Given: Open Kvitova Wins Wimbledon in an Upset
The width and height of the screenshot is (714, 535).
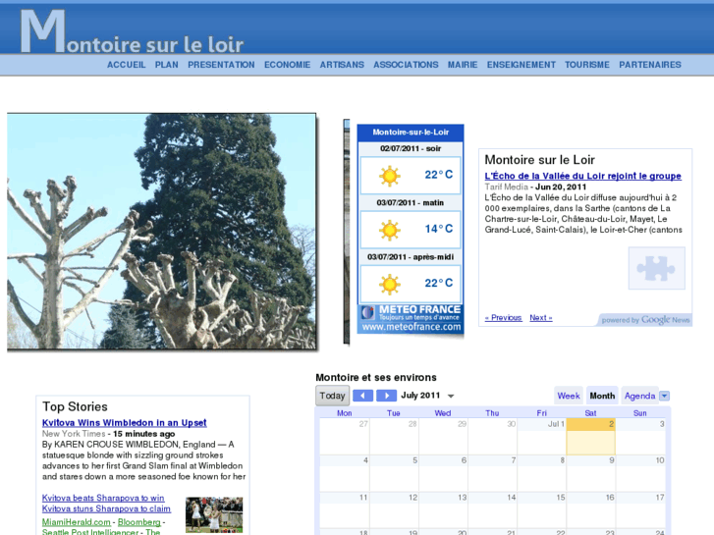Looking at the screenshot, I should click(125, 423).
